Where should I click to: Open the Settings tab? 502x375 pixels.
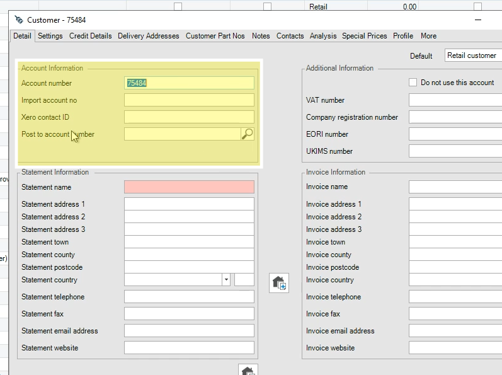(50, 36)
